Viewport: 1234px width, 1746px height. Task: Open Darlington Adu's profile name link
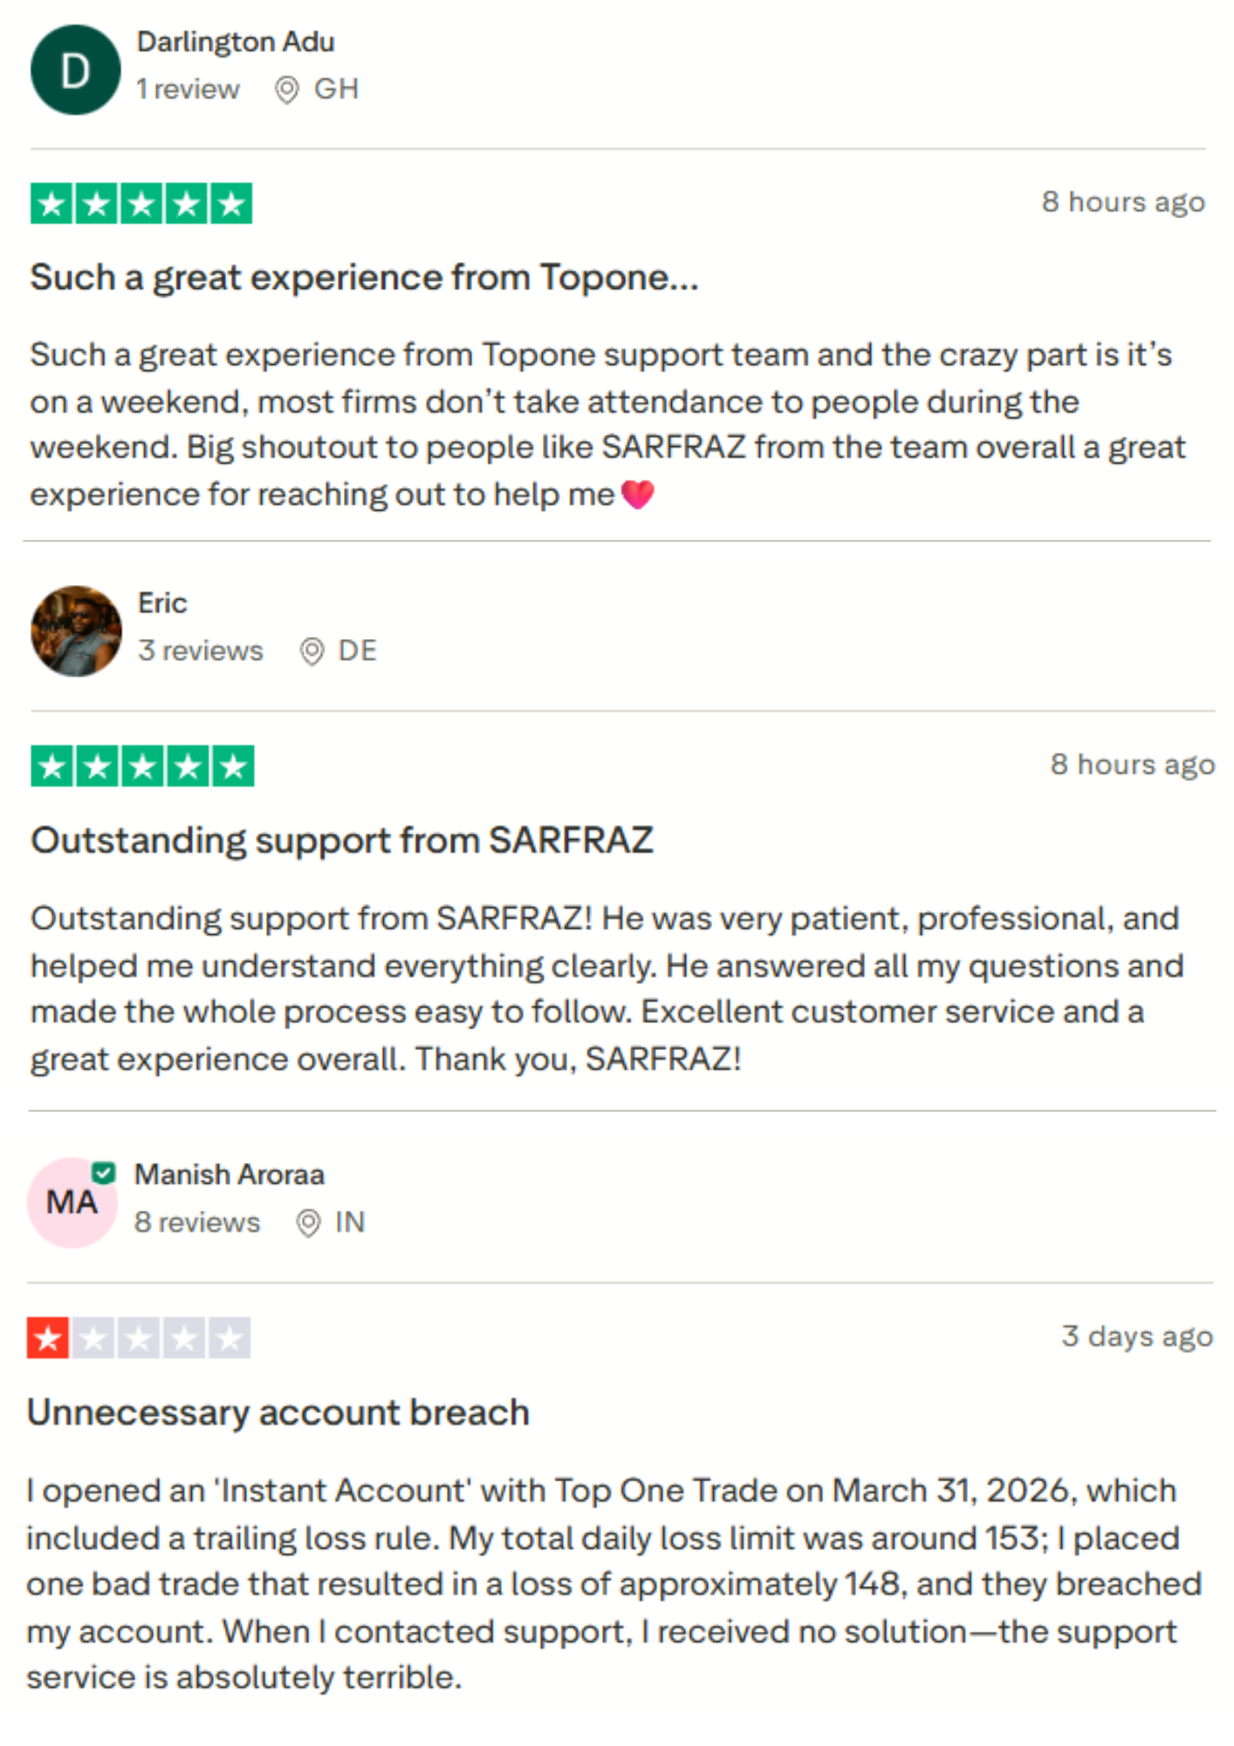tap(236, 42)
